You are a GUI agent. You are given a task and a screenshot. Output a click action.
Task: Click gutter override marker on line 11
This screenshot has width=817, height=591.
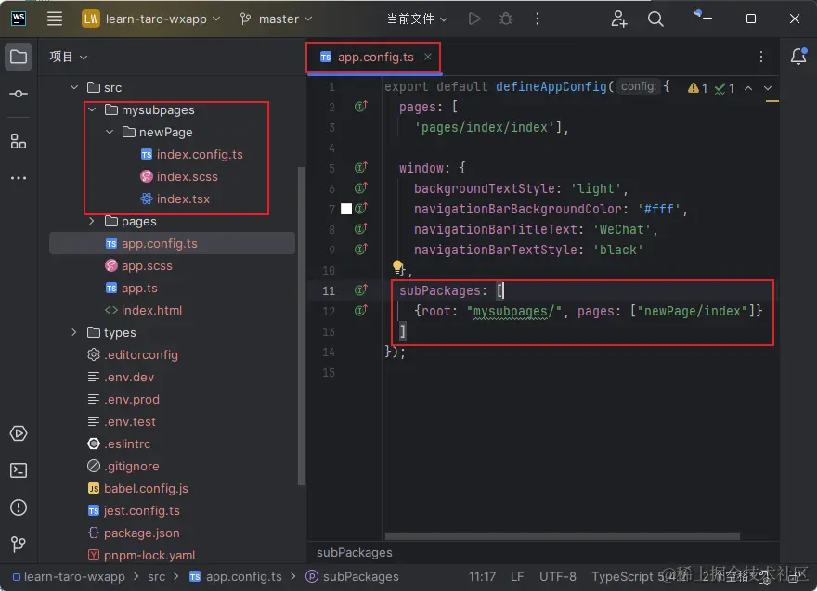[361, 290]
